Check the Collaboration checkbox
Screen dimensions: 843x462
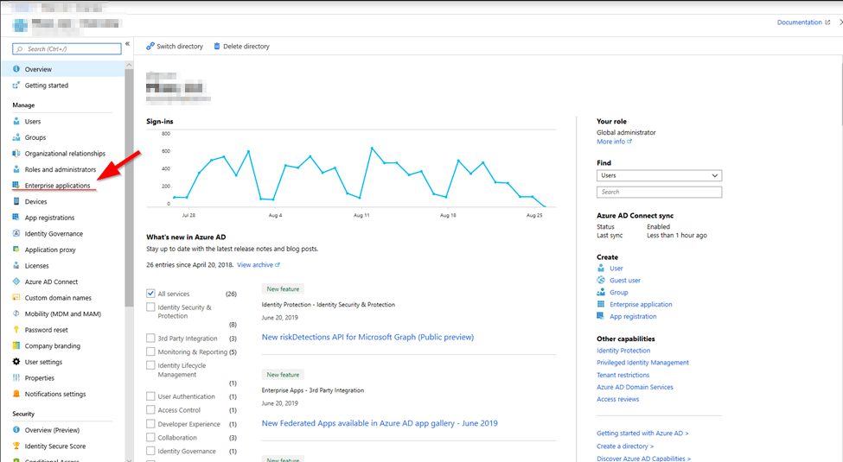(150, 437)
